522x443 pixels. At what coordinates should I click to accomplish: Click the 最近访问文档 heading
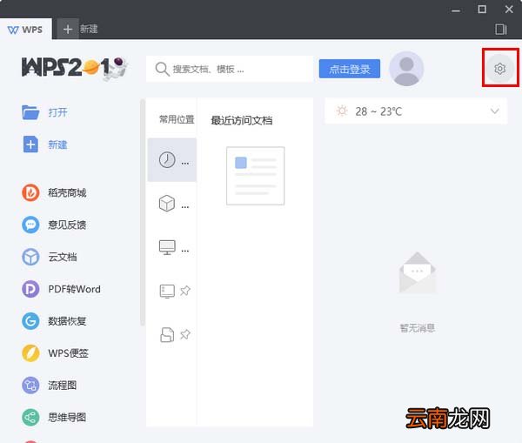click(242, 120)
